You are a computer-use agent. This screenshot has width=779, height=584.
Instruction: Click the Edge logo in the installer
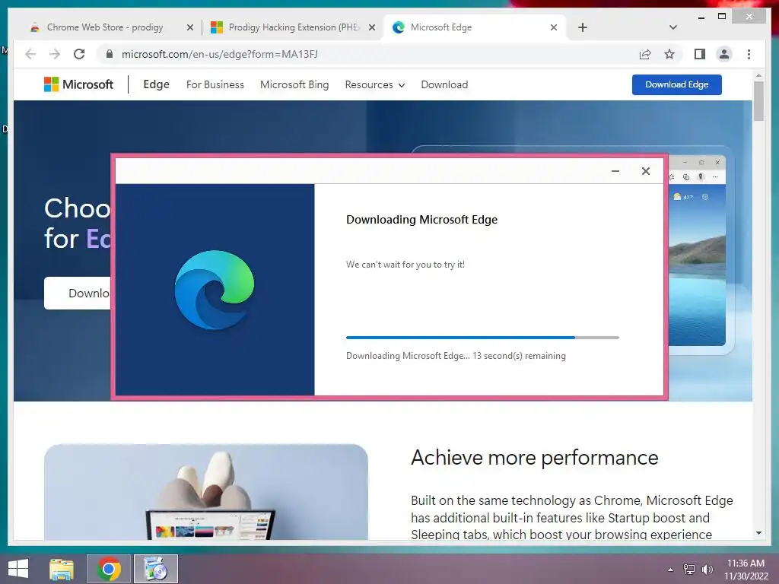point(215,290)
